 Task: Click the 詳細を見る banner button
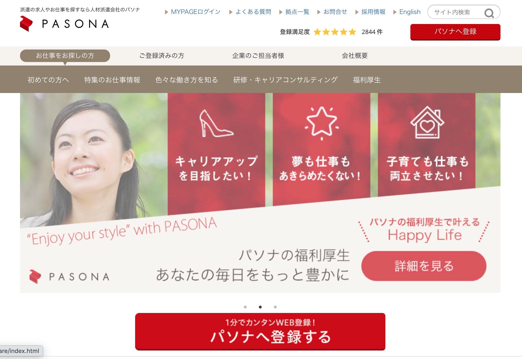click(424, 266)
